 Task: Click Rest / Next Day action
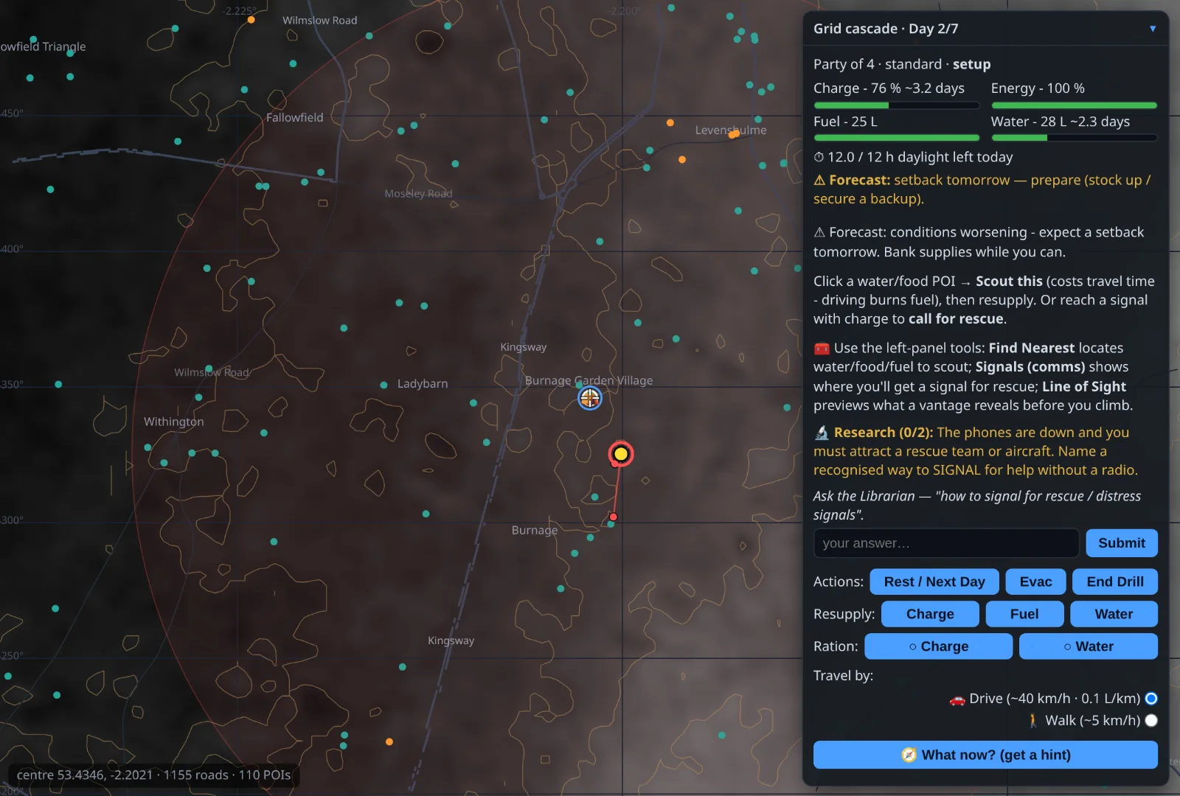tap(934, 582)
